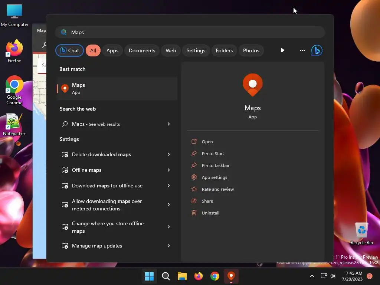Click the Open action icon
Screen dimensions: 380x285
[x=194, y=141]
